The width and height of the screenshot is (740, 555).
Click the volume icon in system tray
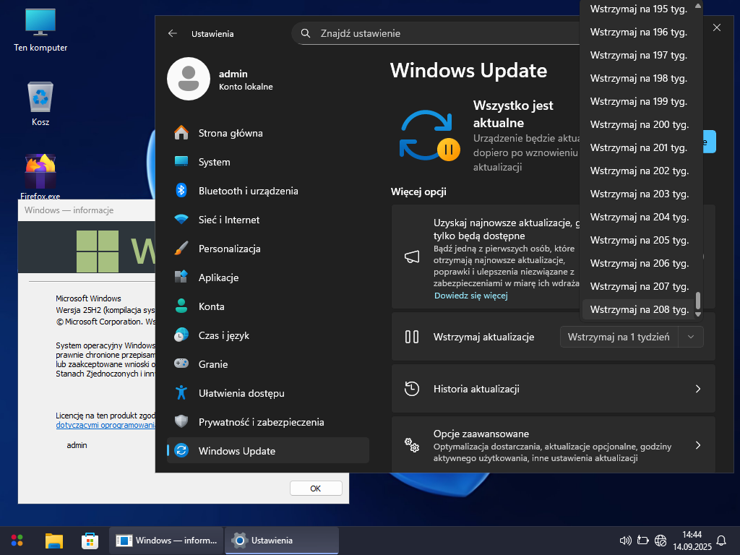point(626,541)
